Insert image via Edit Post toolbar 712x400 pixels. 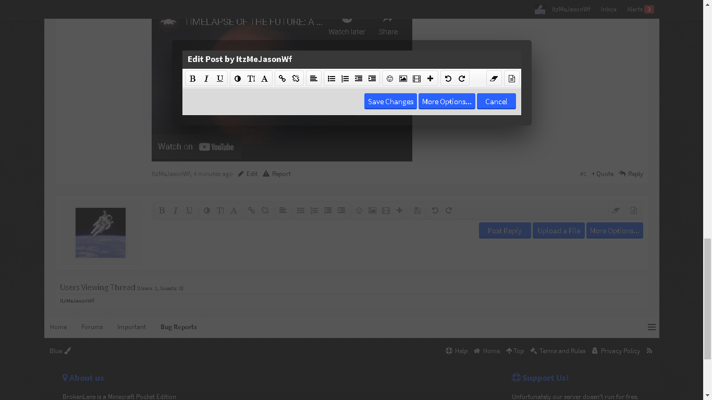pyautogui.click(x=403, y=79)
